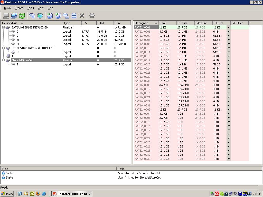Open the dropdown arrow on row FAT32_0032
This screenshot has width=263, height=197.
228,159
